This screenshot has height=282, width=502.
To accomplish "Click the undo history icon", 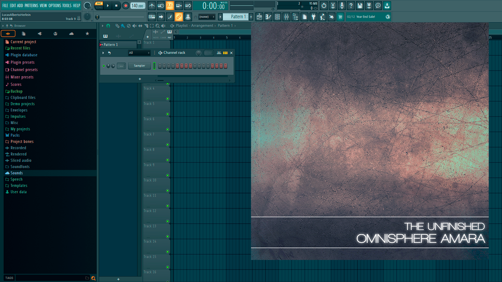I will pyautogui.click(x=324, y=6).
